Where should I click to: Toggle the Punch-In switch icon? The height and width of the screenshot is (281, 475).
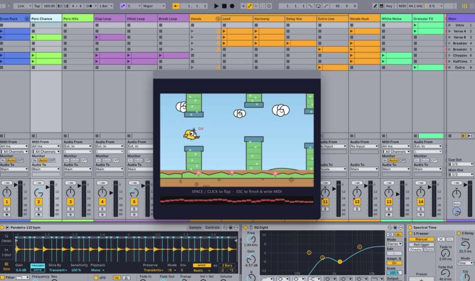click(310, 6)
